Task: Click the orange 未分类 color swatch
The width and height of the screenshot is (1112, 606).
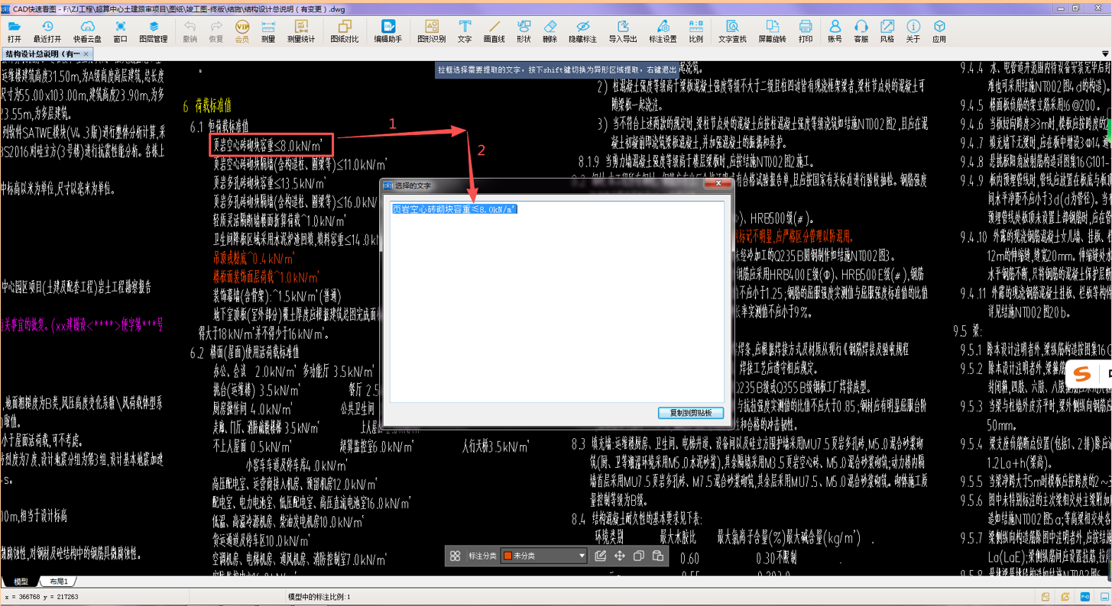Action: pos(507,556)
